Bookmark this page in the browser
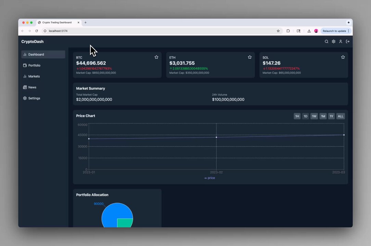Viewport: 371px width, 246px height. [x=278, y=31]
